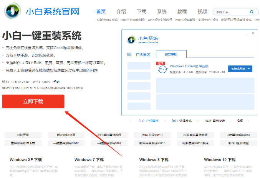The width and height of the screenshot is (260, 178).
Task: Click the 版本: 12.6.48.2130 text
Action: (x=15, y=82)
